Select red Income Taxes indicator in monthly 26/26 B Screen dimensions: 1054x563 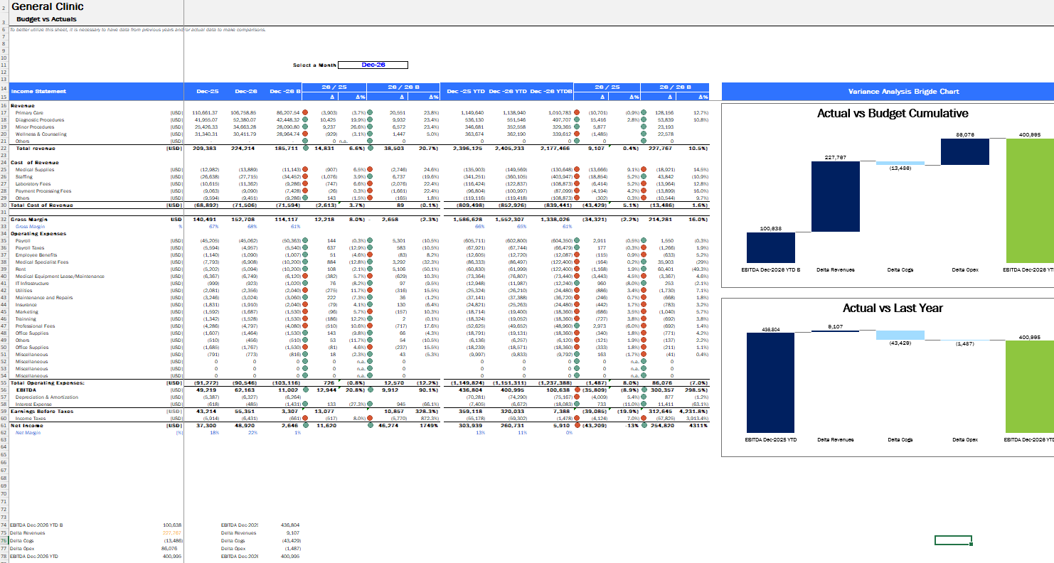[x=370, y=419]
